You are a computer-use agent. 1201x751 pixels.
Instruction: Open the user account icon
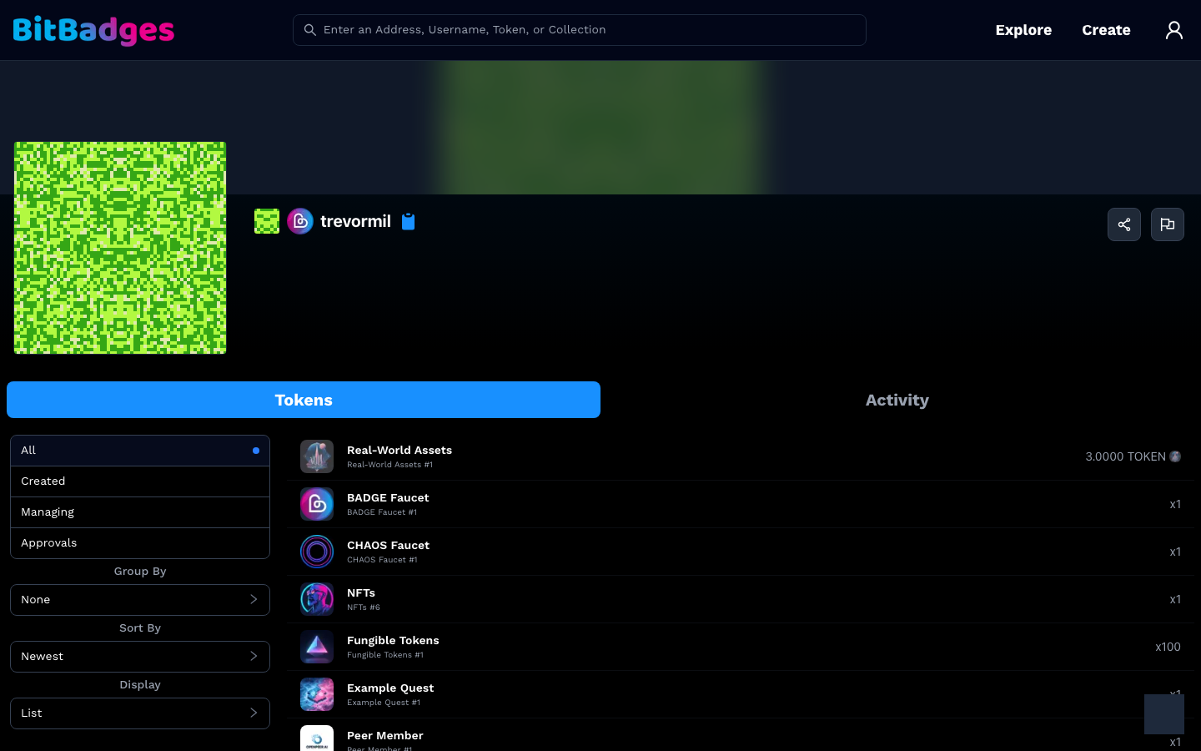click(x=1174, y=30)
